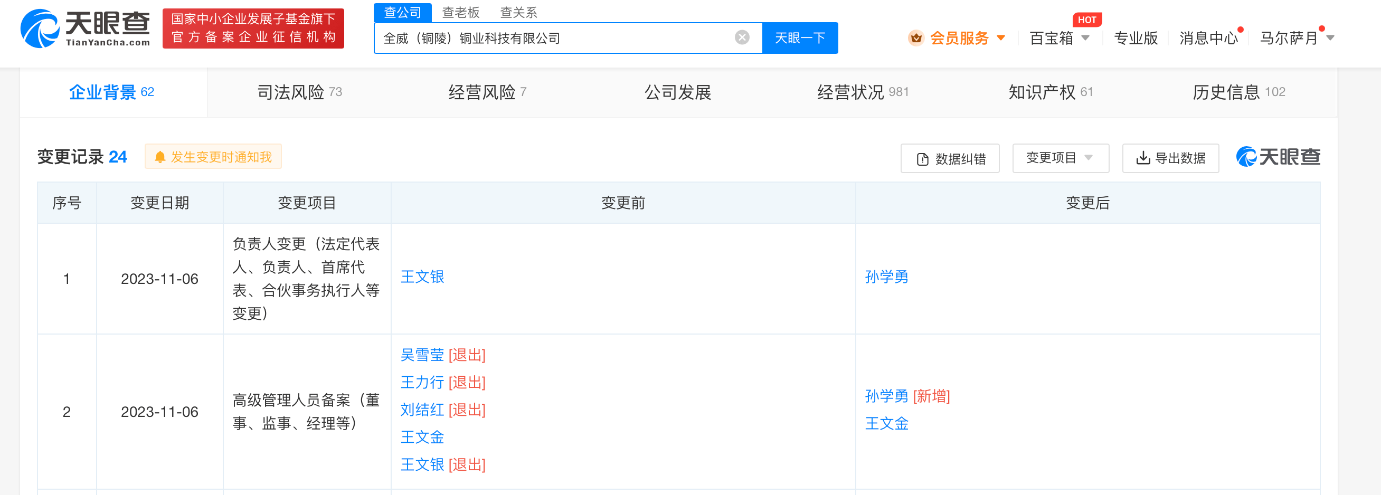Click the data correction document icon
The height and width of the screenshot is (495, 1381).
pyautogui.click(x=923, y=159)
